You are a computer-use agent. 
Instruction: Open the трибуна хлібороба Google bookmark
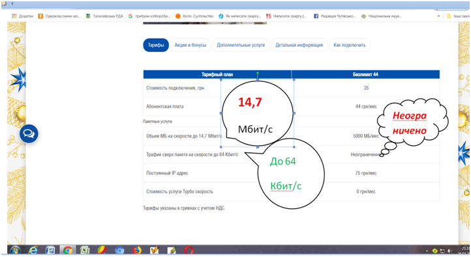[149, 16]
